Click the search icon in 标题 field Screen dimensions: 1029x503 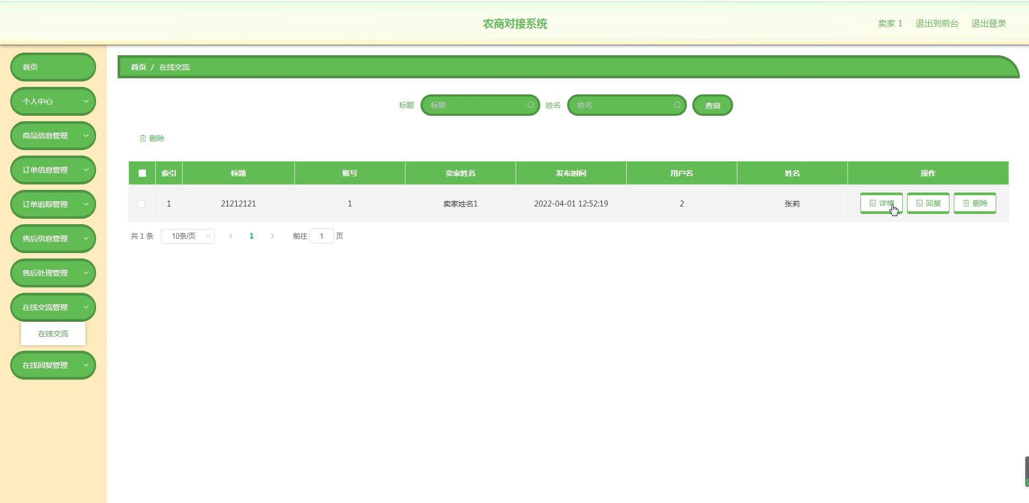[531, 105]
